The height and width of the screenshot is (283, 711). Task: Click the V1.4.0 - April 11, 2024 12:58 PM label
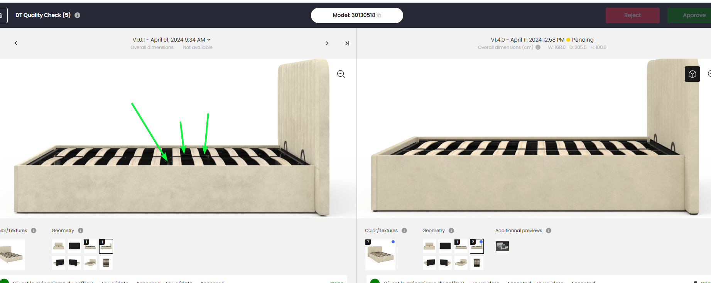coord(527,40)
